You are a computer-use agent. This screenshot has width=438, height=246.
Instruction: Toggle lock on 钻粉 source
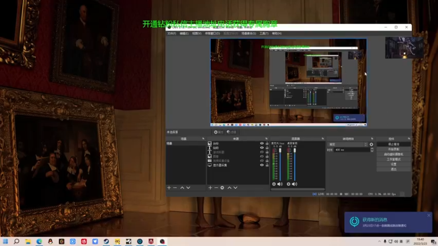tap(267, 148)
